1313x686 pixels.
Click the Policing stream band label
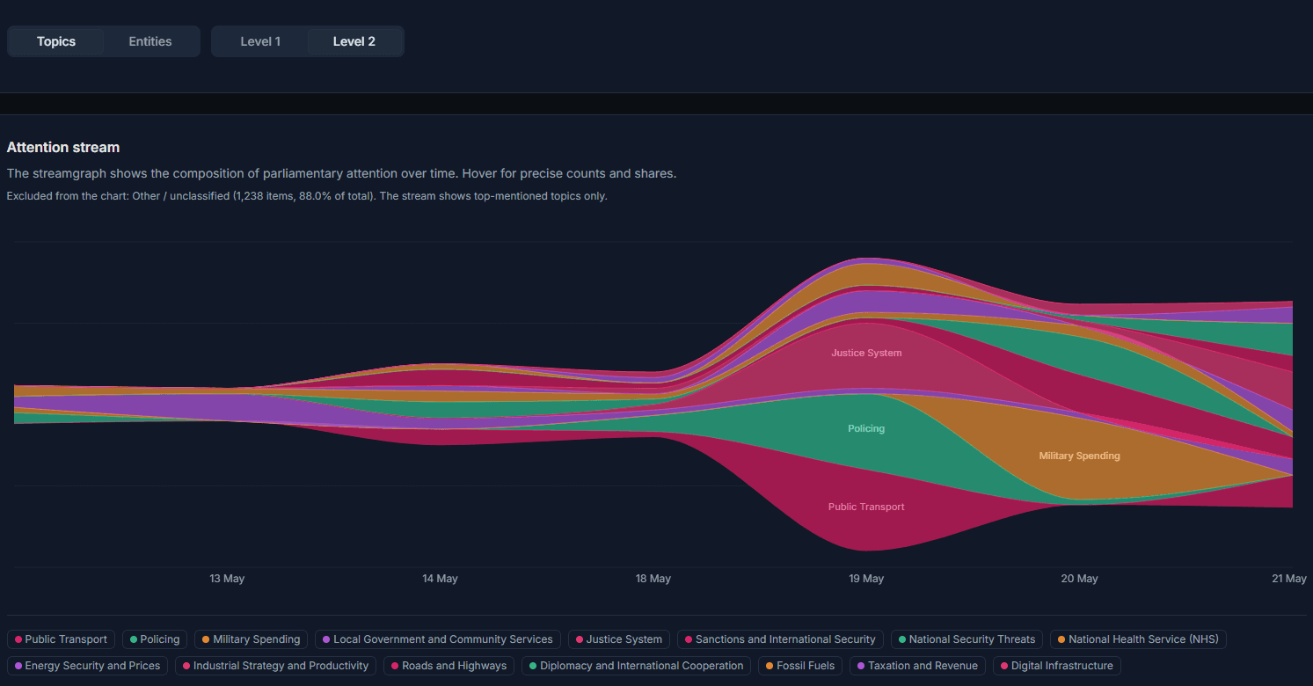click(x=866, y=428)
